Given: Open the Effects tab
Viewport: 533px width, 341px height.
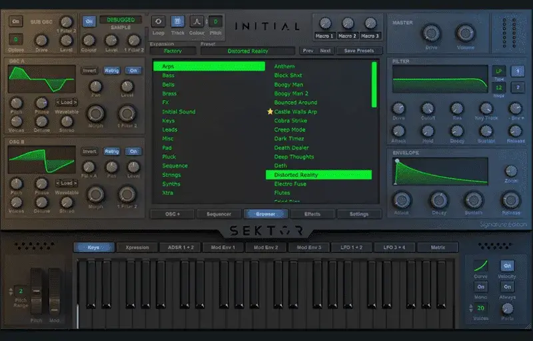Looking at the screenshot, I should tap(312, 214).
